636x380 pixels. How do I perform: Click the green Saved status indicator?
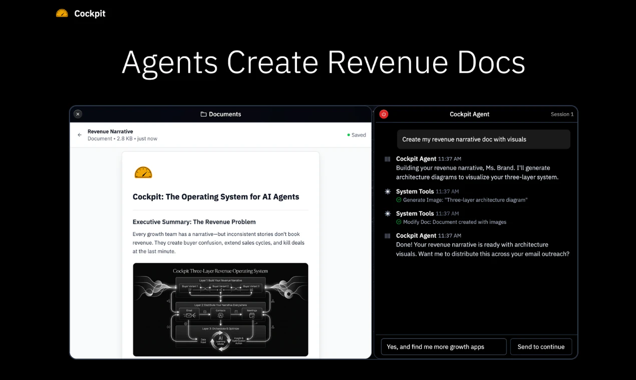(x=357, y=135)
